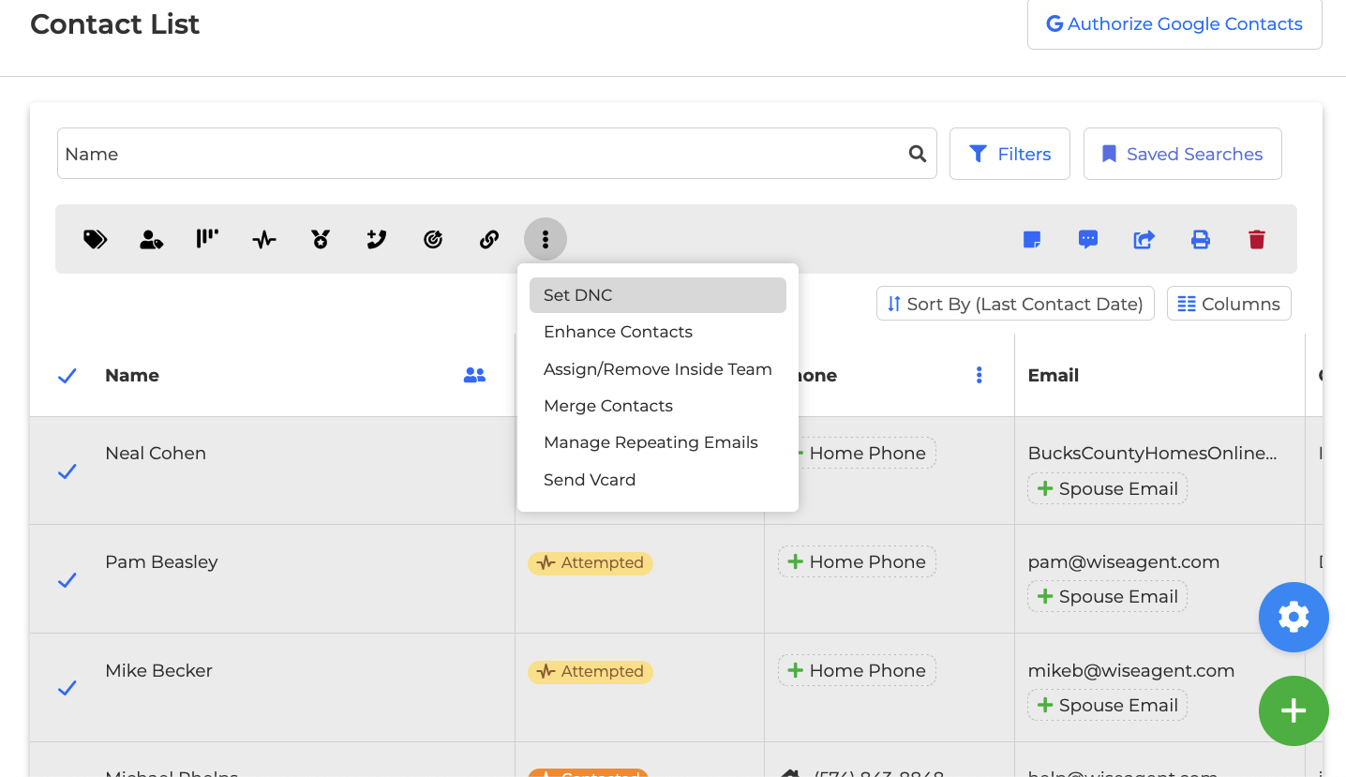The height and width of the screenshot is (777, 1346).
Task: Open the Pam Beasley contact name
Action: (161, 561)
